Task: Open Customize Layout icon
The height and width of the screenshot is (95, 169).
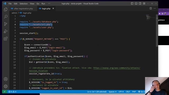Action: click(x=144, y=3)
